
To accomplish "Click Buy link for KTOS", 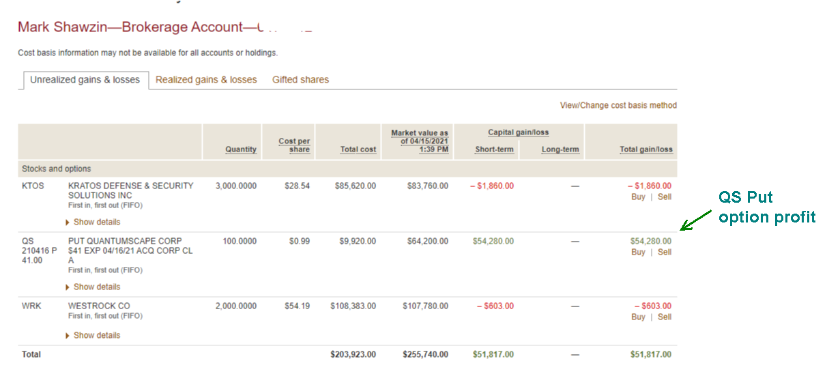I will [x=638, y=197].
